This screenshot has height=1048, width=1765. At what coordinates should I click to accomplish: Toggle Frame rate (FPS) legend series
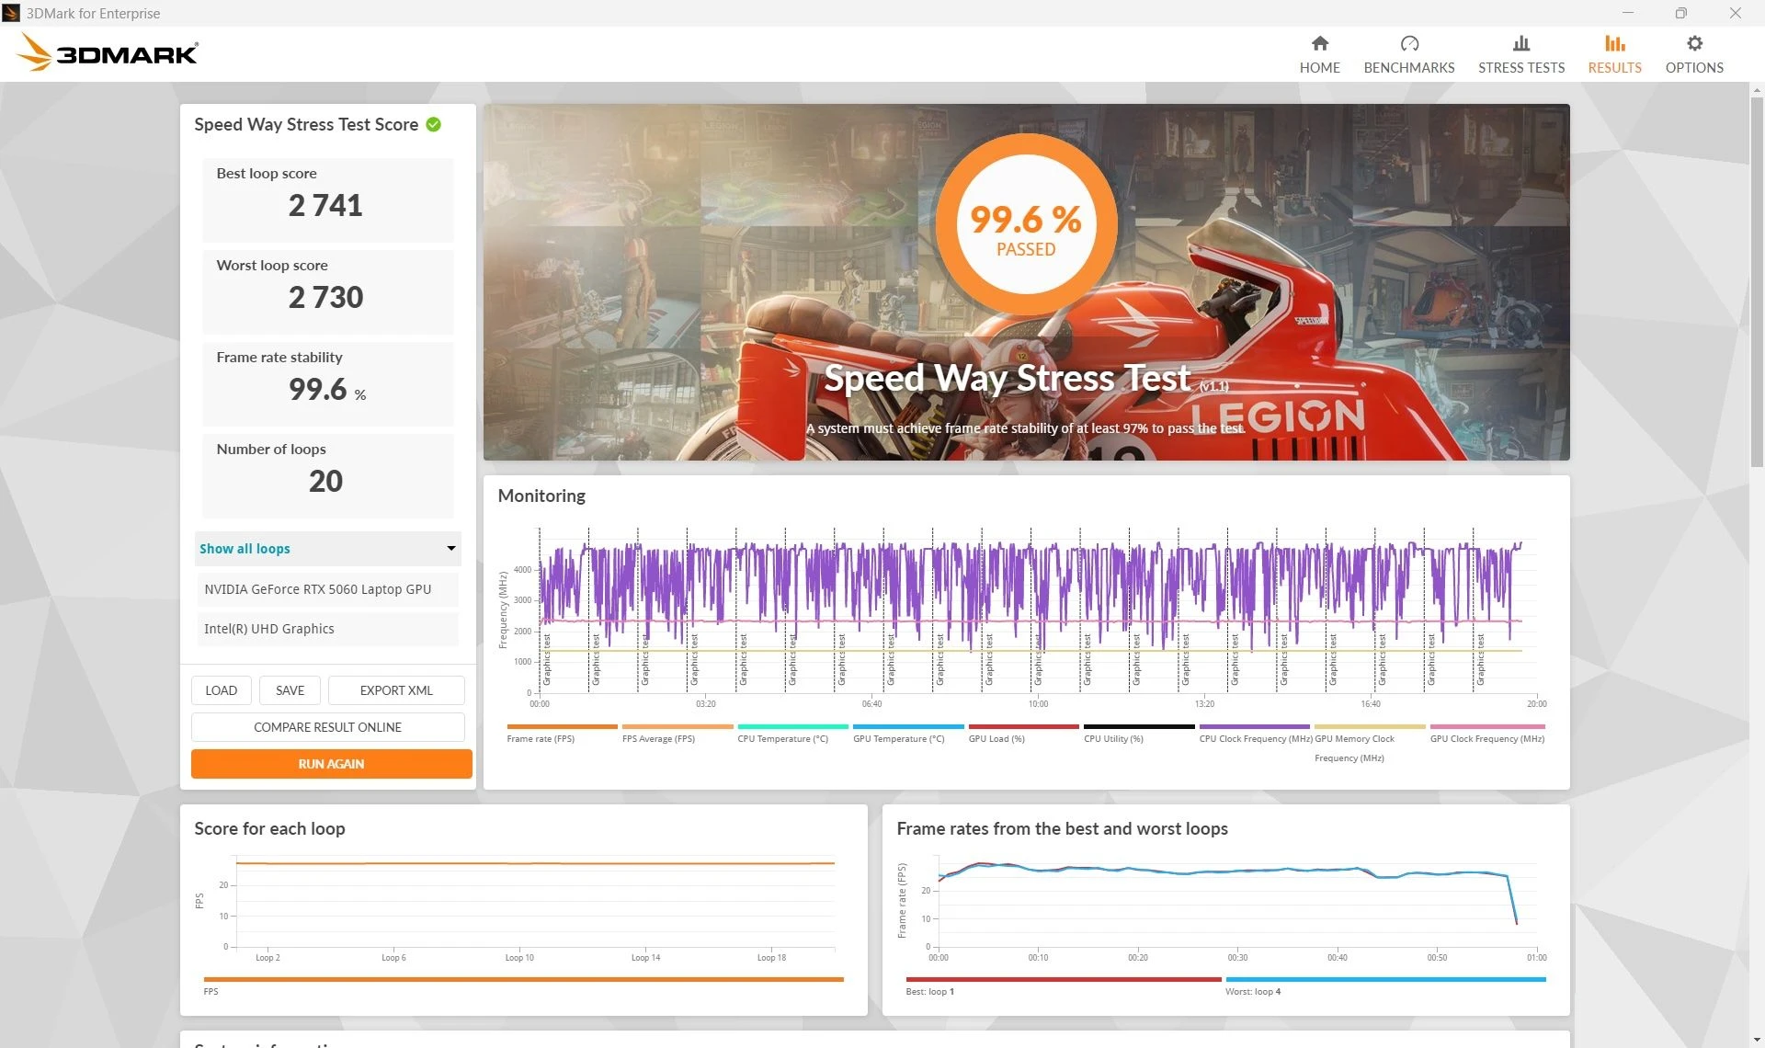(x=541, y=738)
